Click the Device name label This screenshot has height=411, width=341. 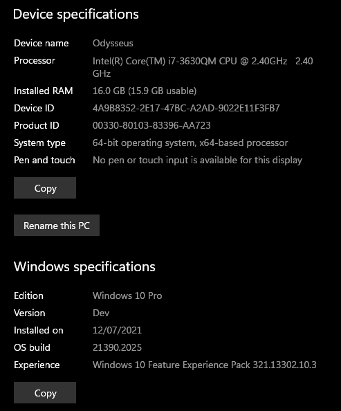(41, 44)
